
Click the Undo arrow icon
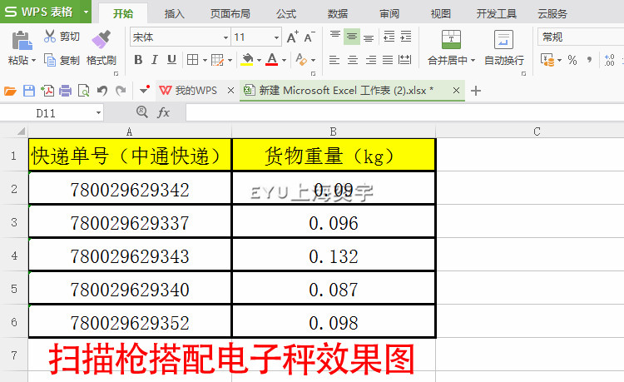point(102,90)
